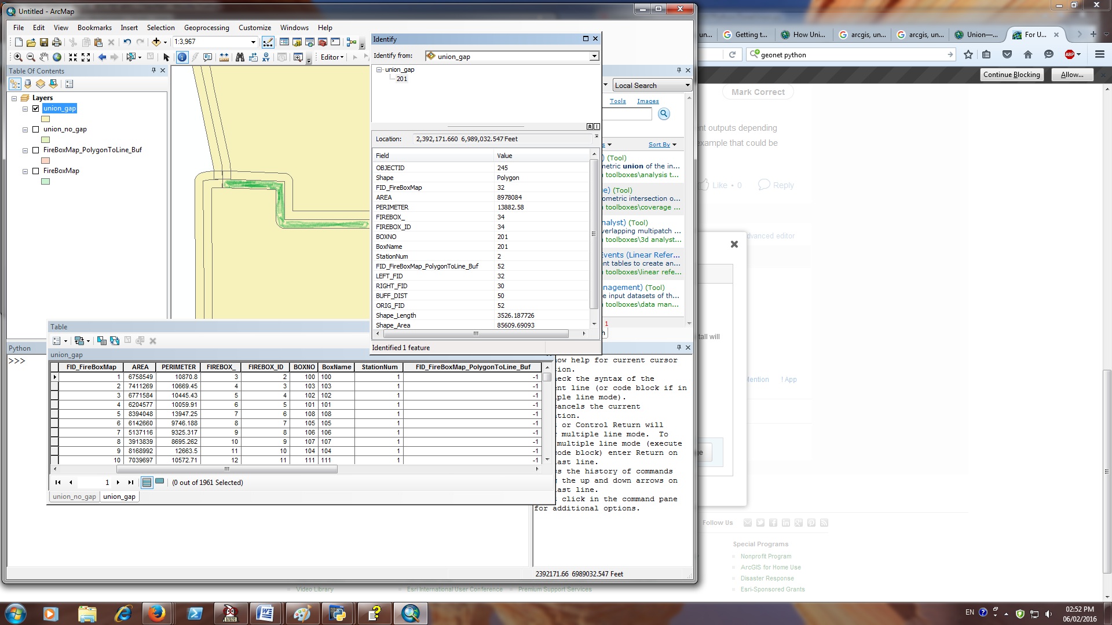
Task: Save the map document
Action: [44, 42]
